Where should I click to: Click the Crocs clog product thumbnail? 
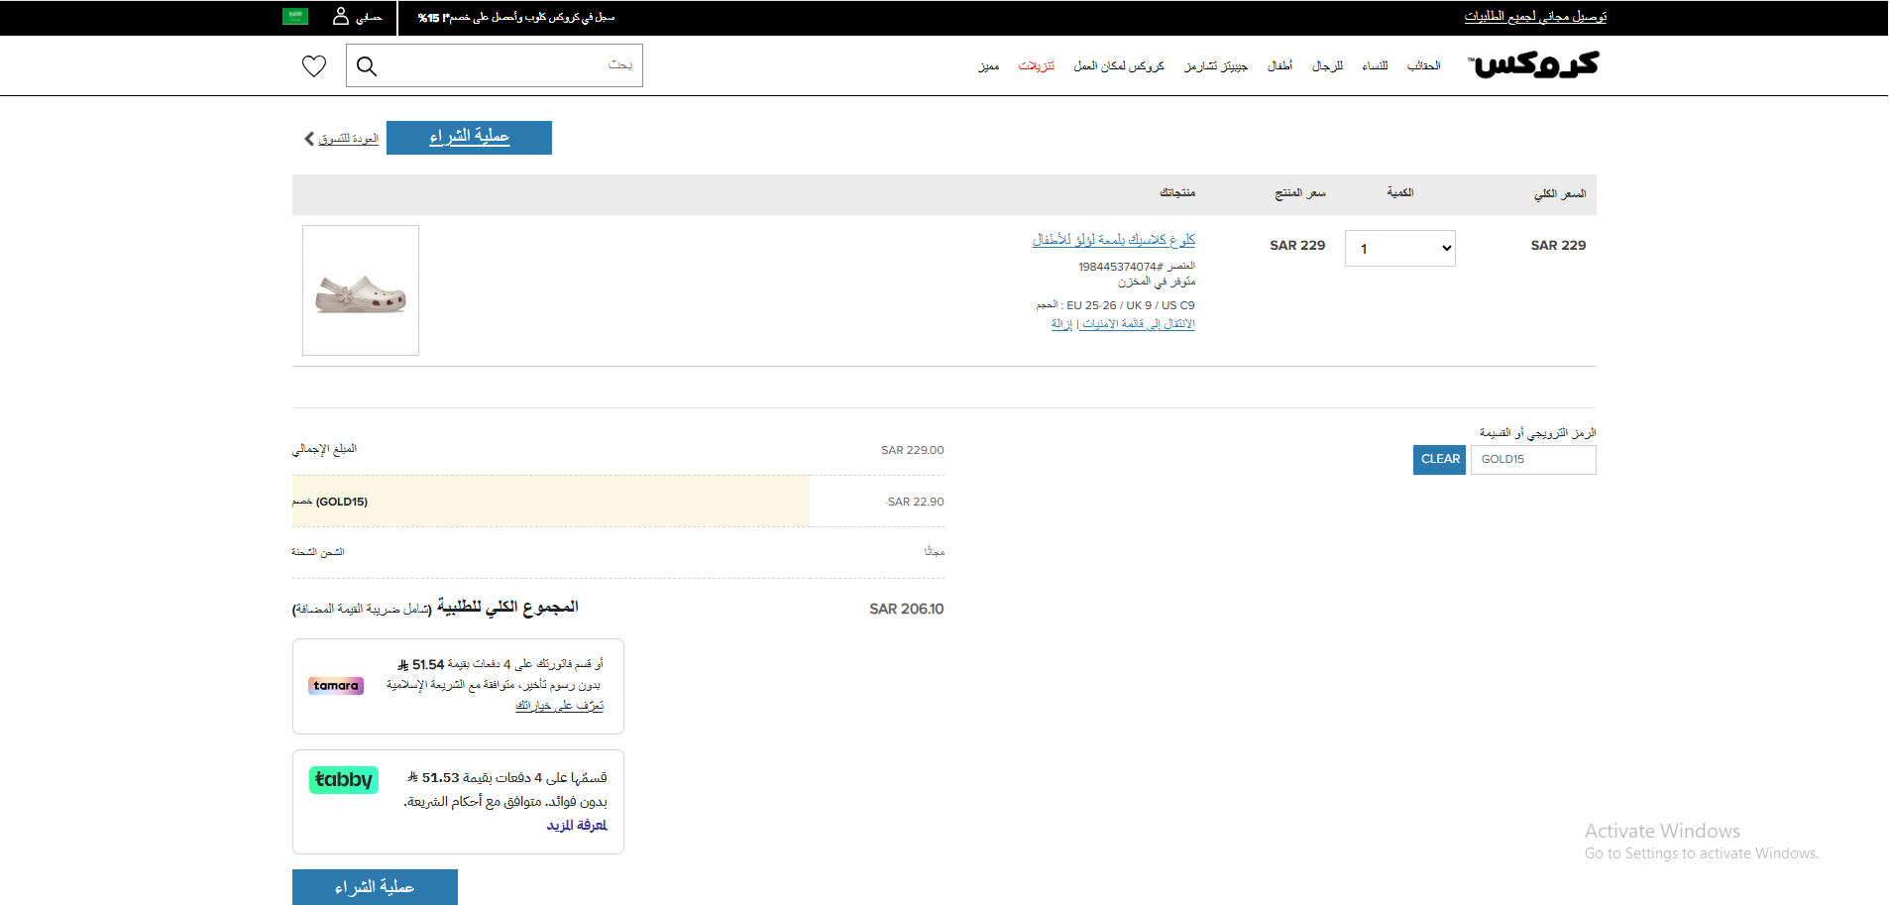360,289
